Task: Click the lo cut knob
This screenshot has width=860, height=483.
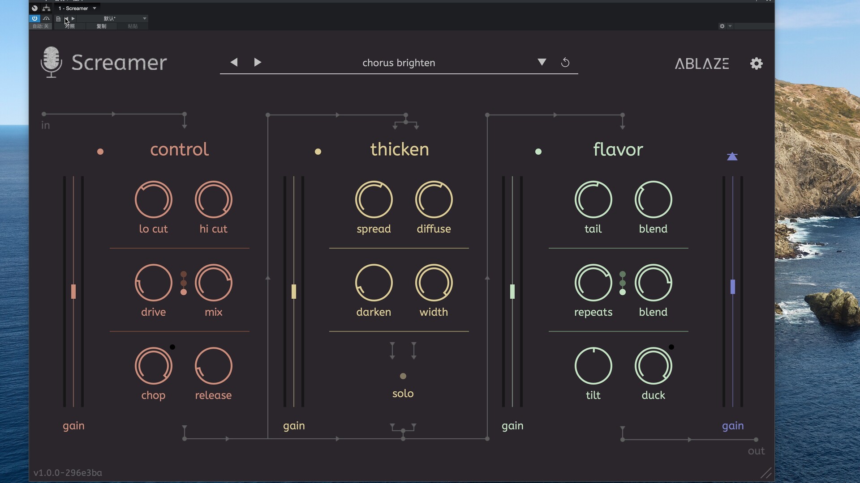Action: (x=154, y=199)
